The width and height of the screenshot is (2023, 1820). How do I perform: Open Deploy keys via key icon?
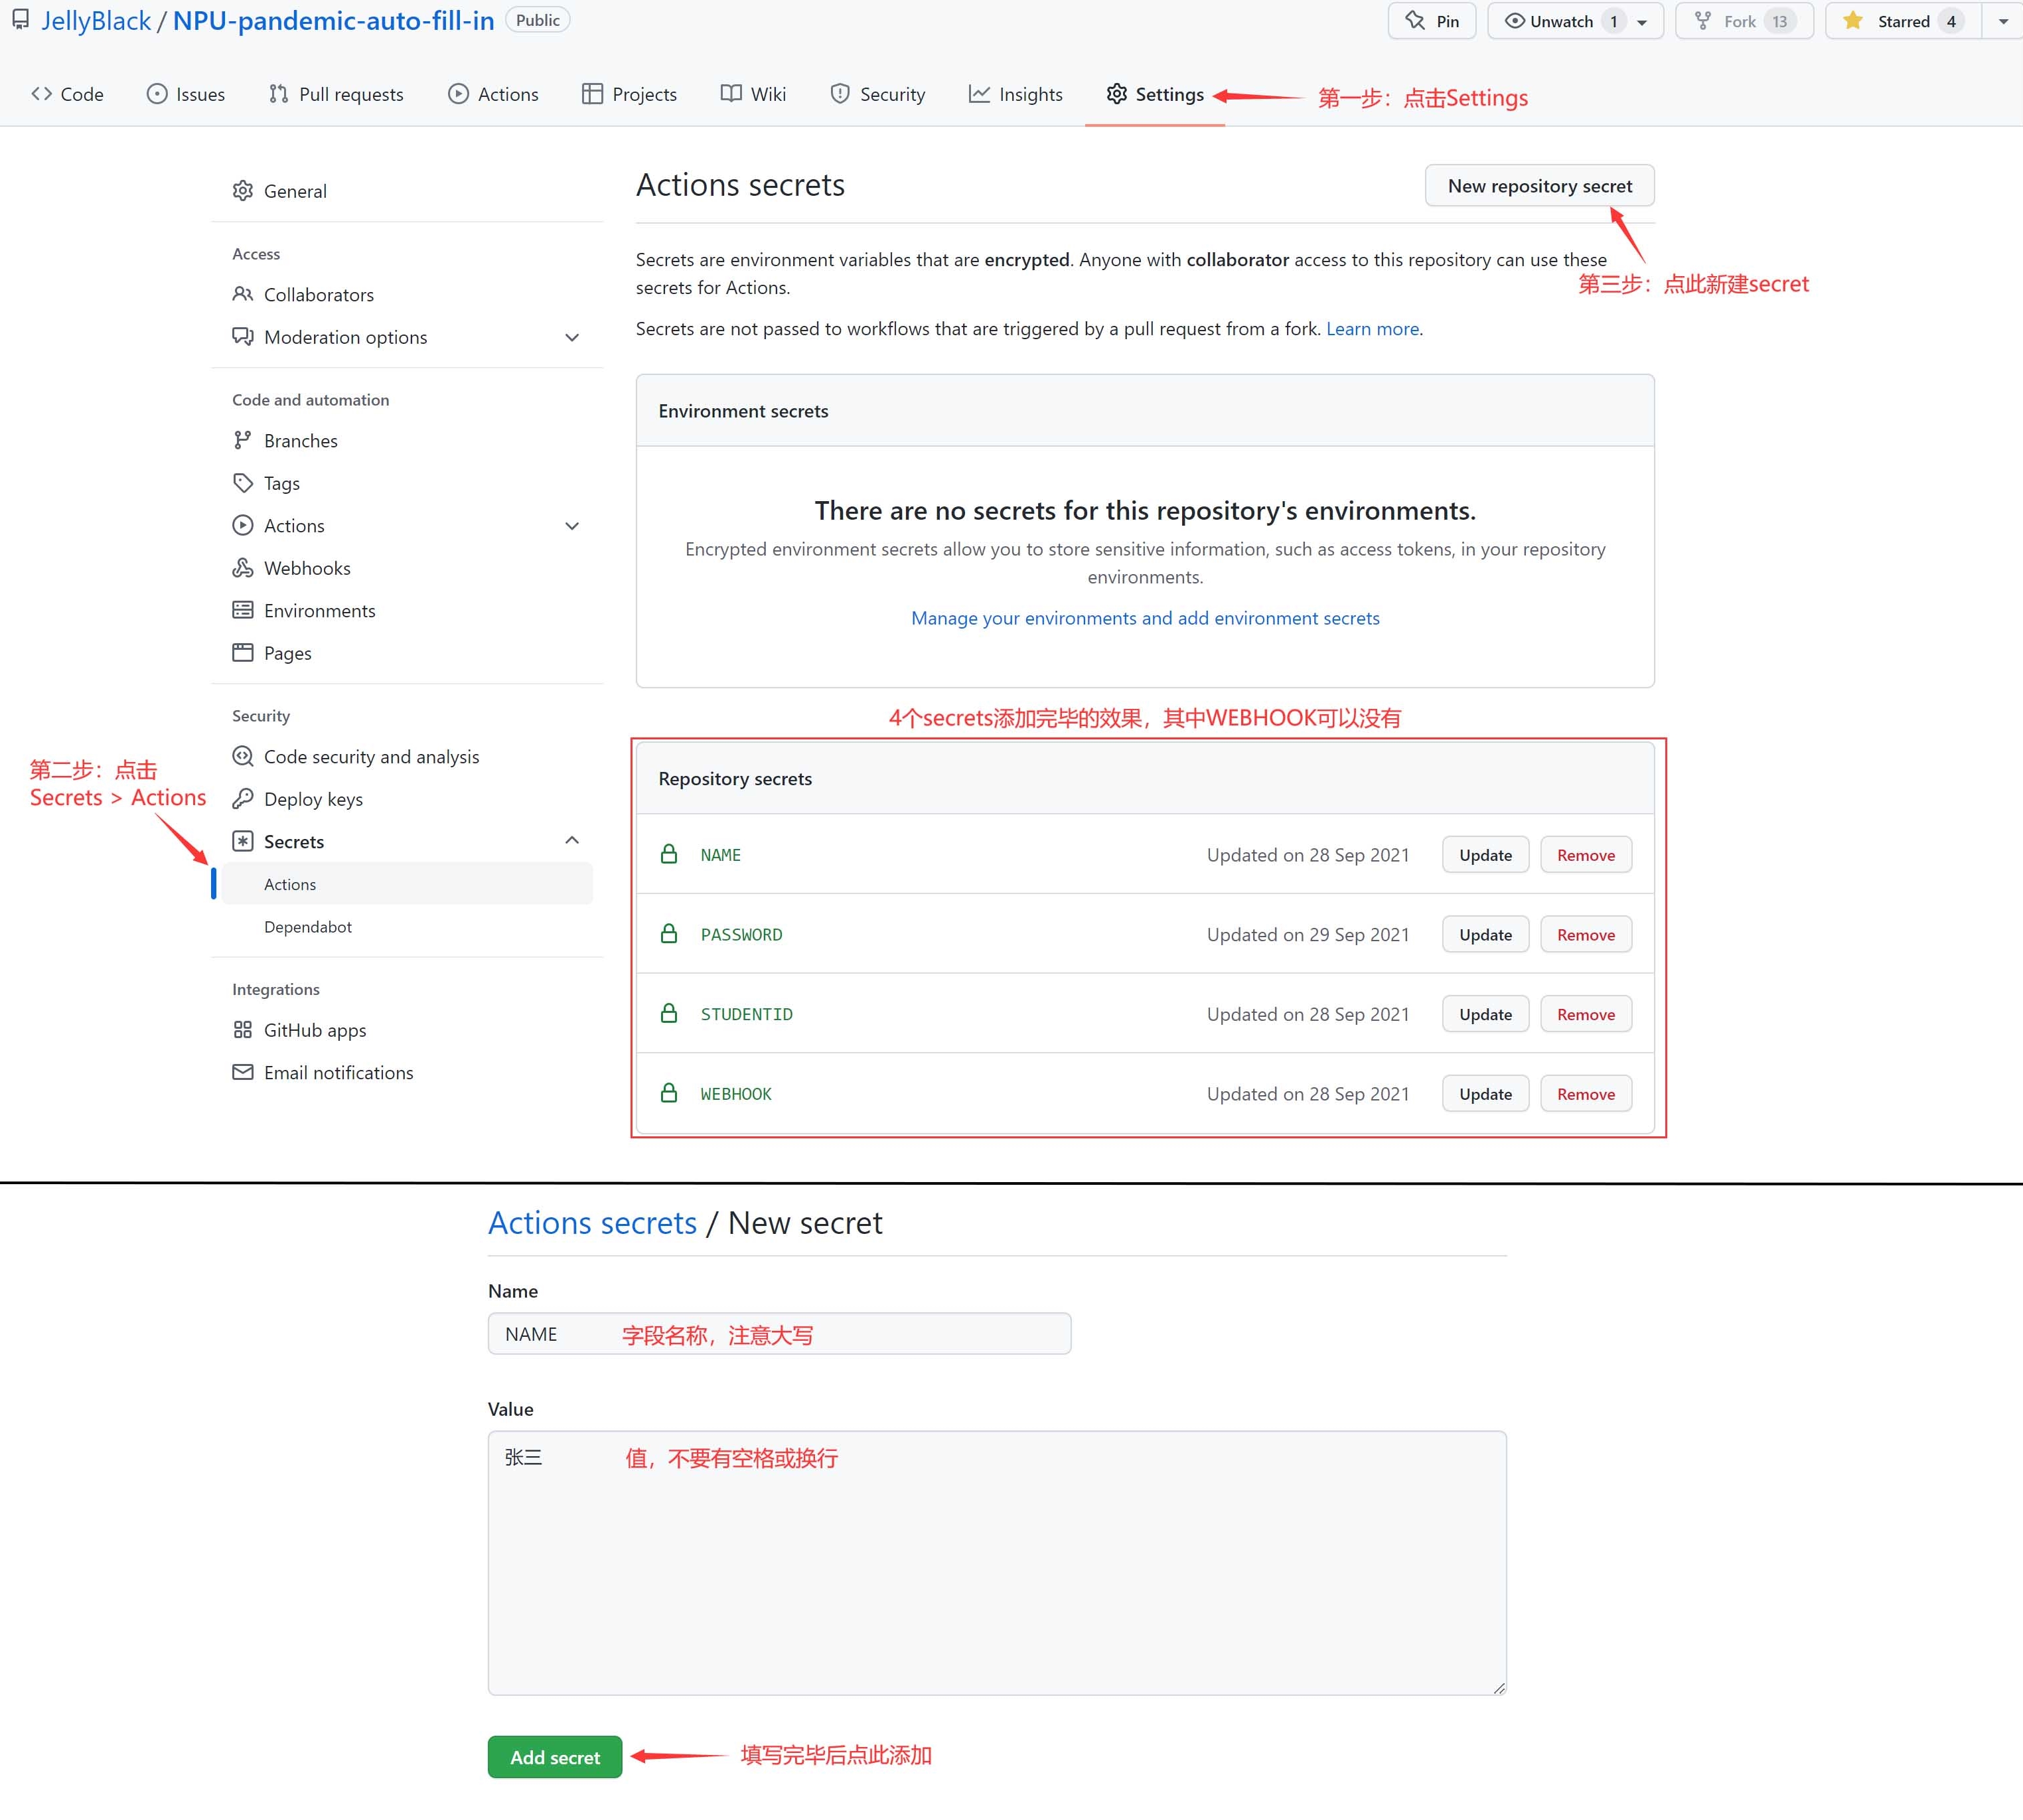243,799
